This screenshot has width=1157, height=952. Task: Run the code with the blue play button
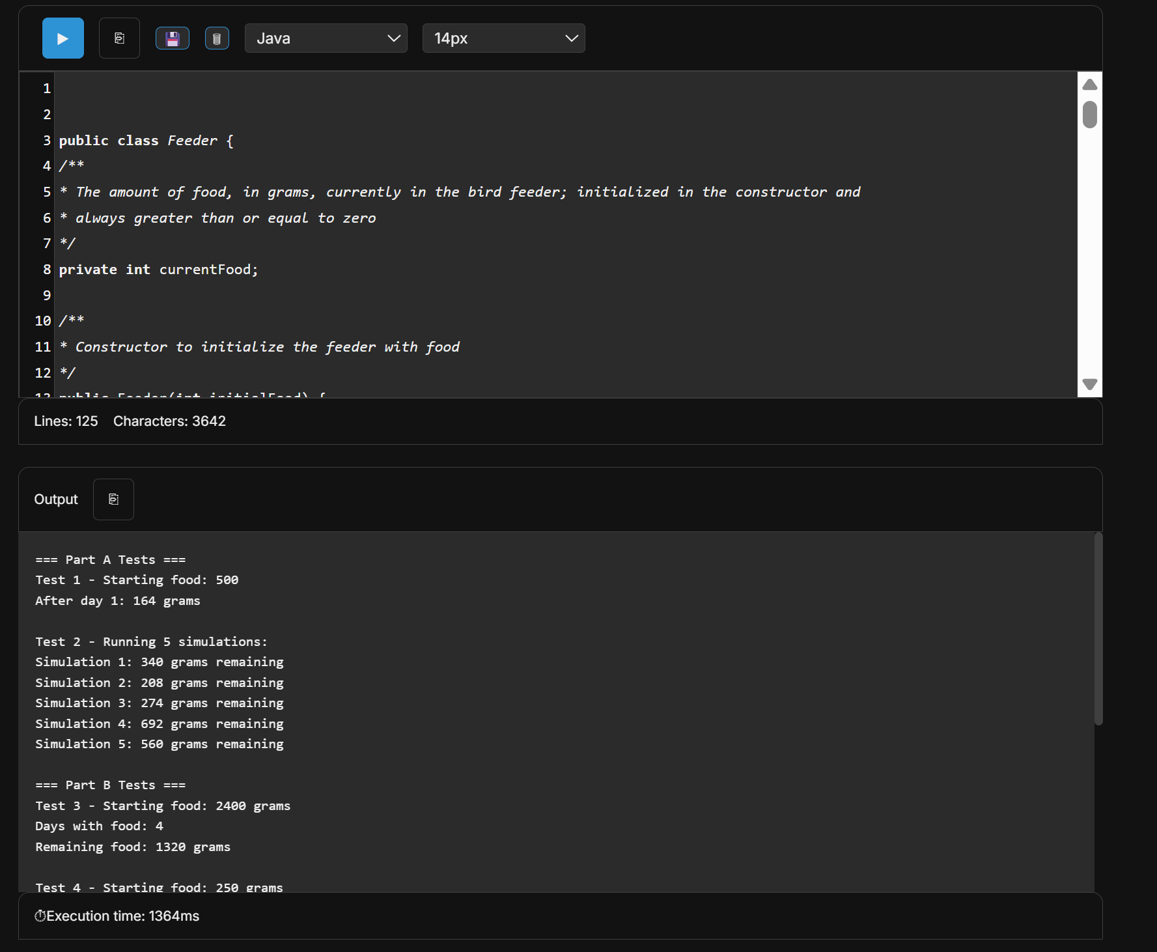click(63, 38)
